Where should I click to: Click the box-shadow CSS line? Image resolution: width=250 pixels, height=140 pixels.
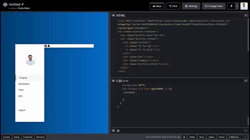[147, 89]
